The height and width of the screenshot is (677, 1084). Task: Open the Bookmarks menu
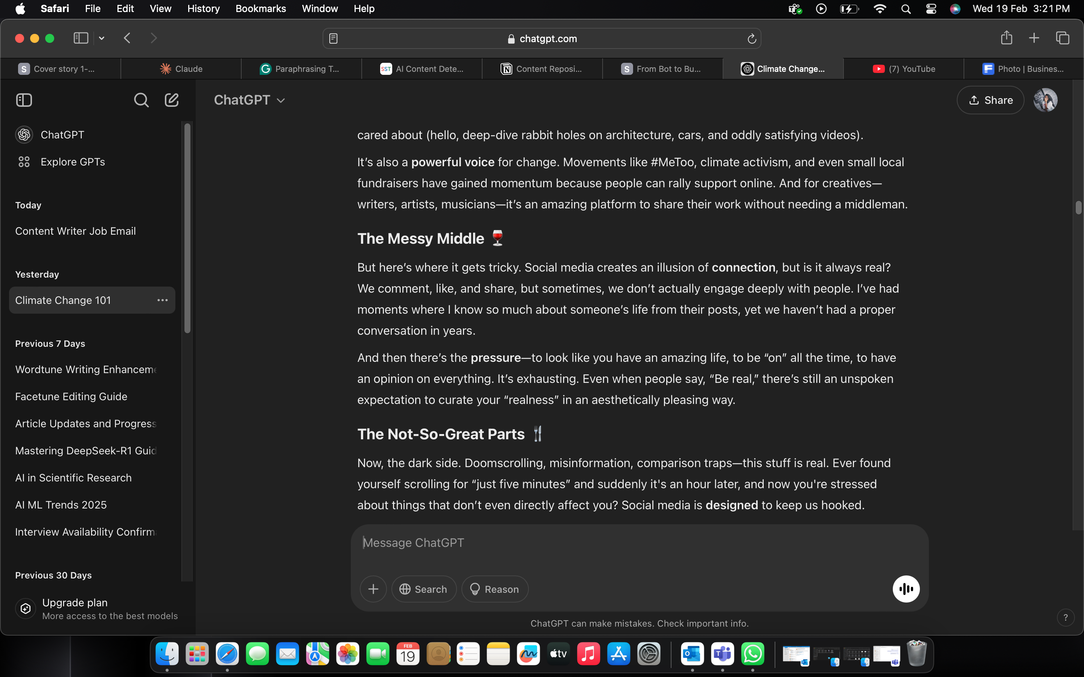tap(260, 9)
